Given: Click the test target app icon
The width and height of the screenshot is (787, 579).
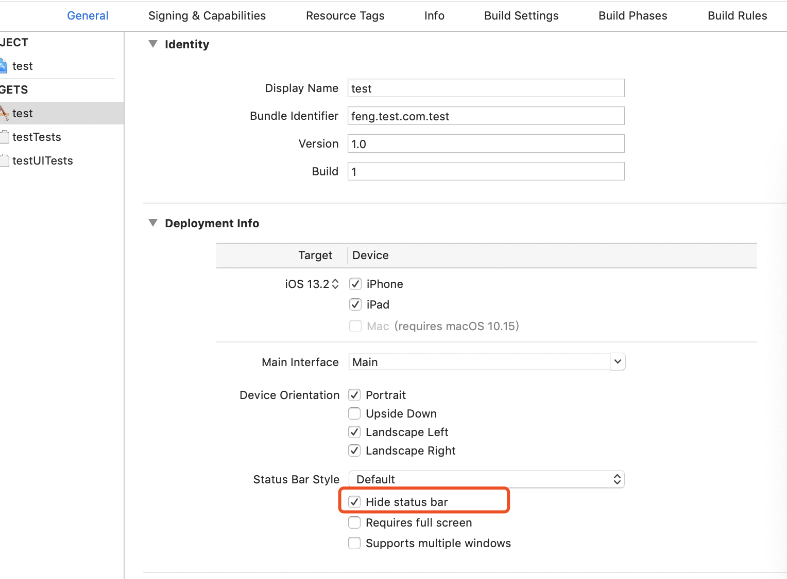Looking at the screenshot, I should coord(4,113).
